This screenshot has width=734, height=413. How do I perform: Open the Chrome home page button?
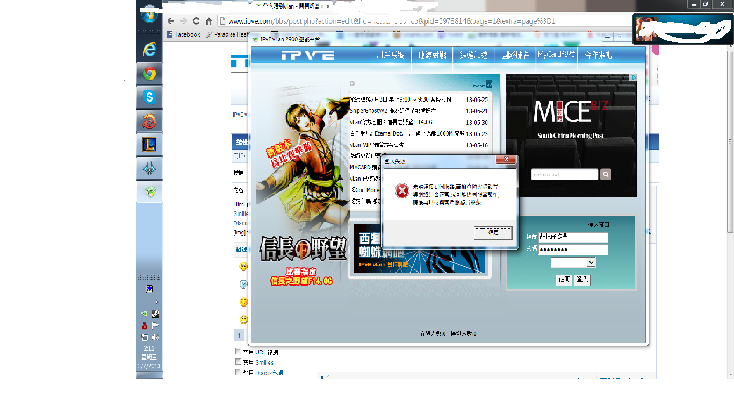pyautogui.click(x=208, y=21)
